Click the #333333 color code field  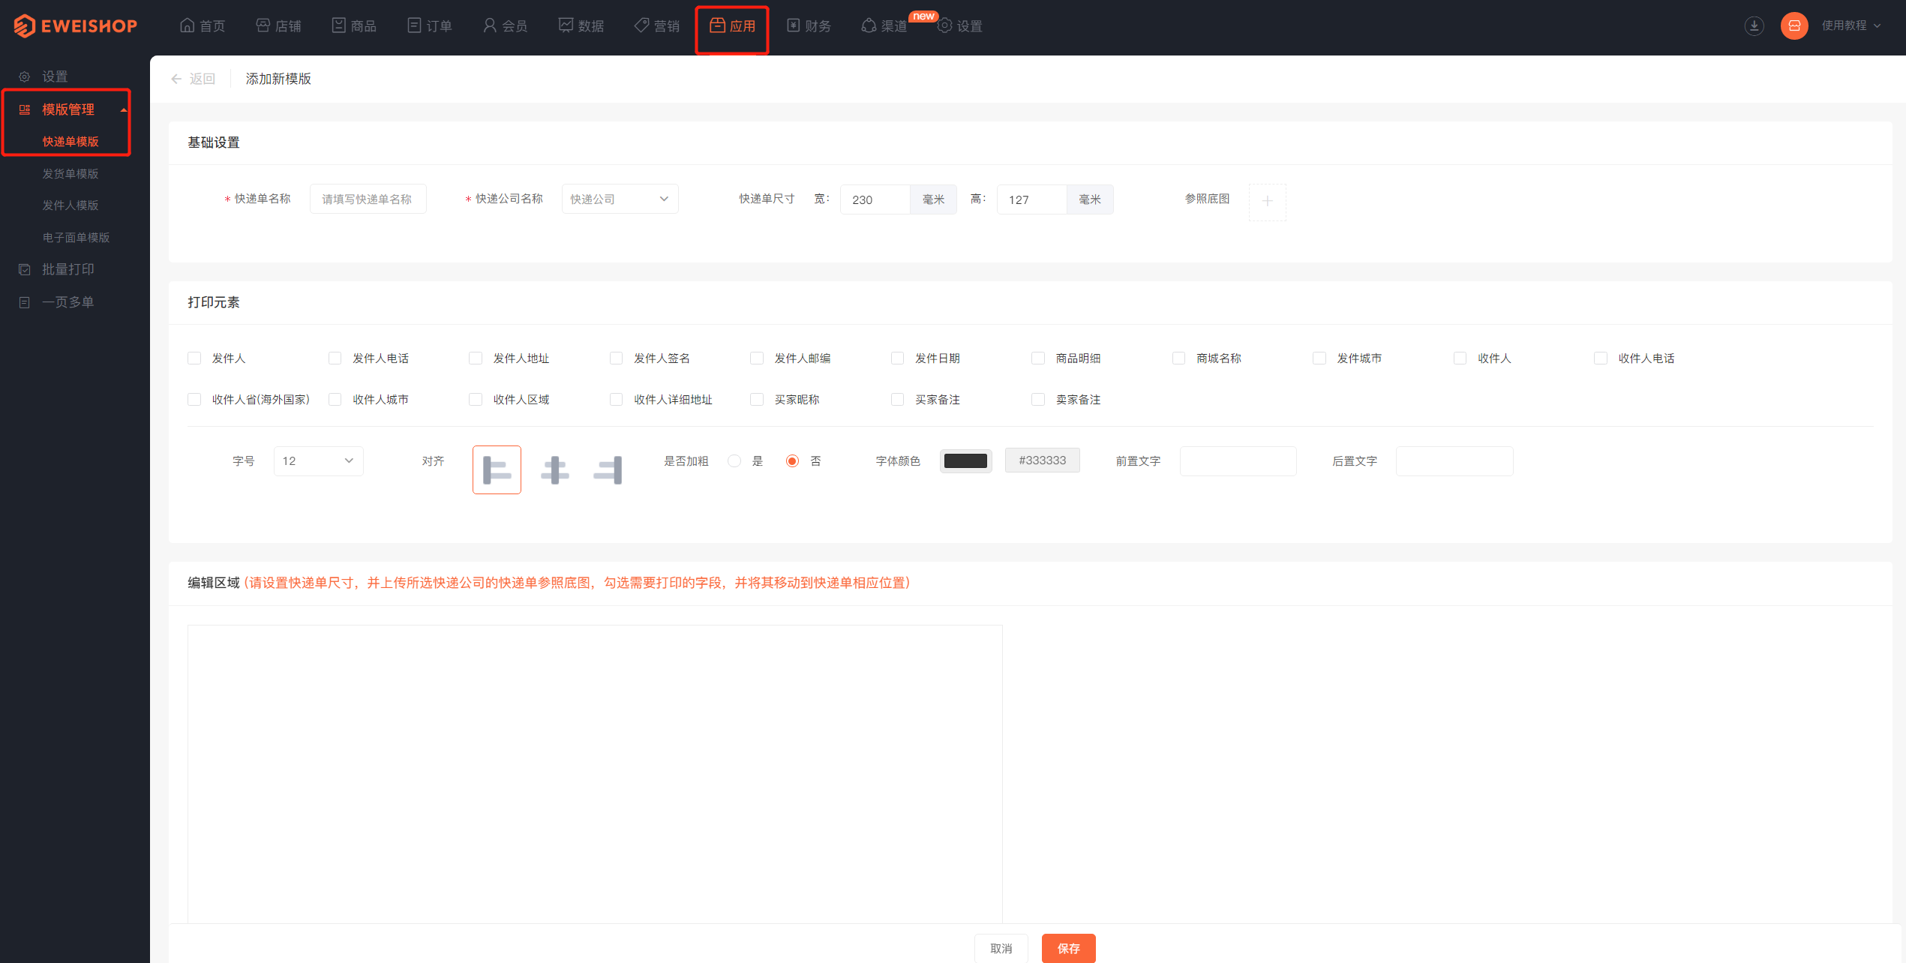[x=1043, y=460]
